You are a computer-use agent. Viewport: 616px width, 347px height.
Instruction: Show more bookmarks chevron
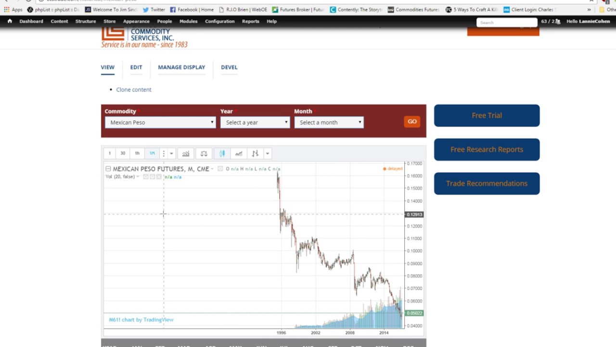(589, 10)
